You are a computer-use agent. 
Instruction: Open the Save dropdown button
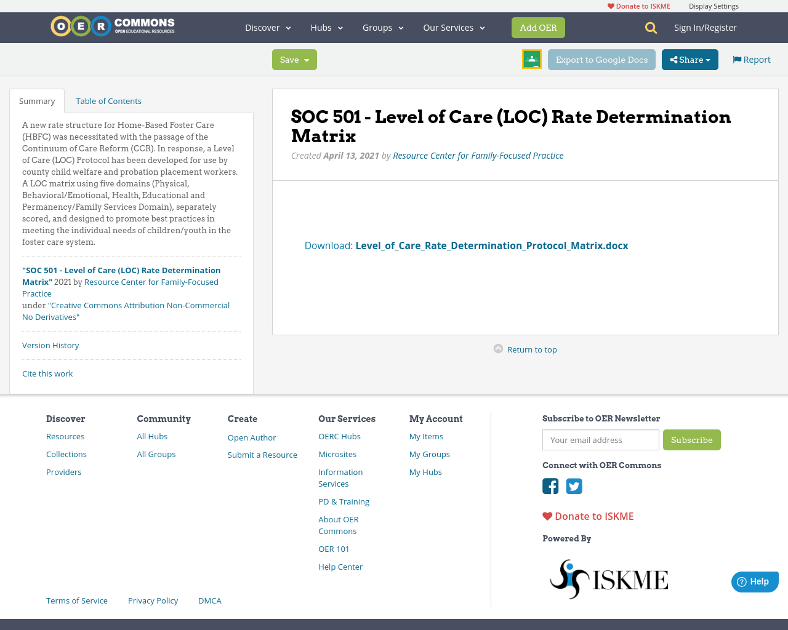point(294,60)
